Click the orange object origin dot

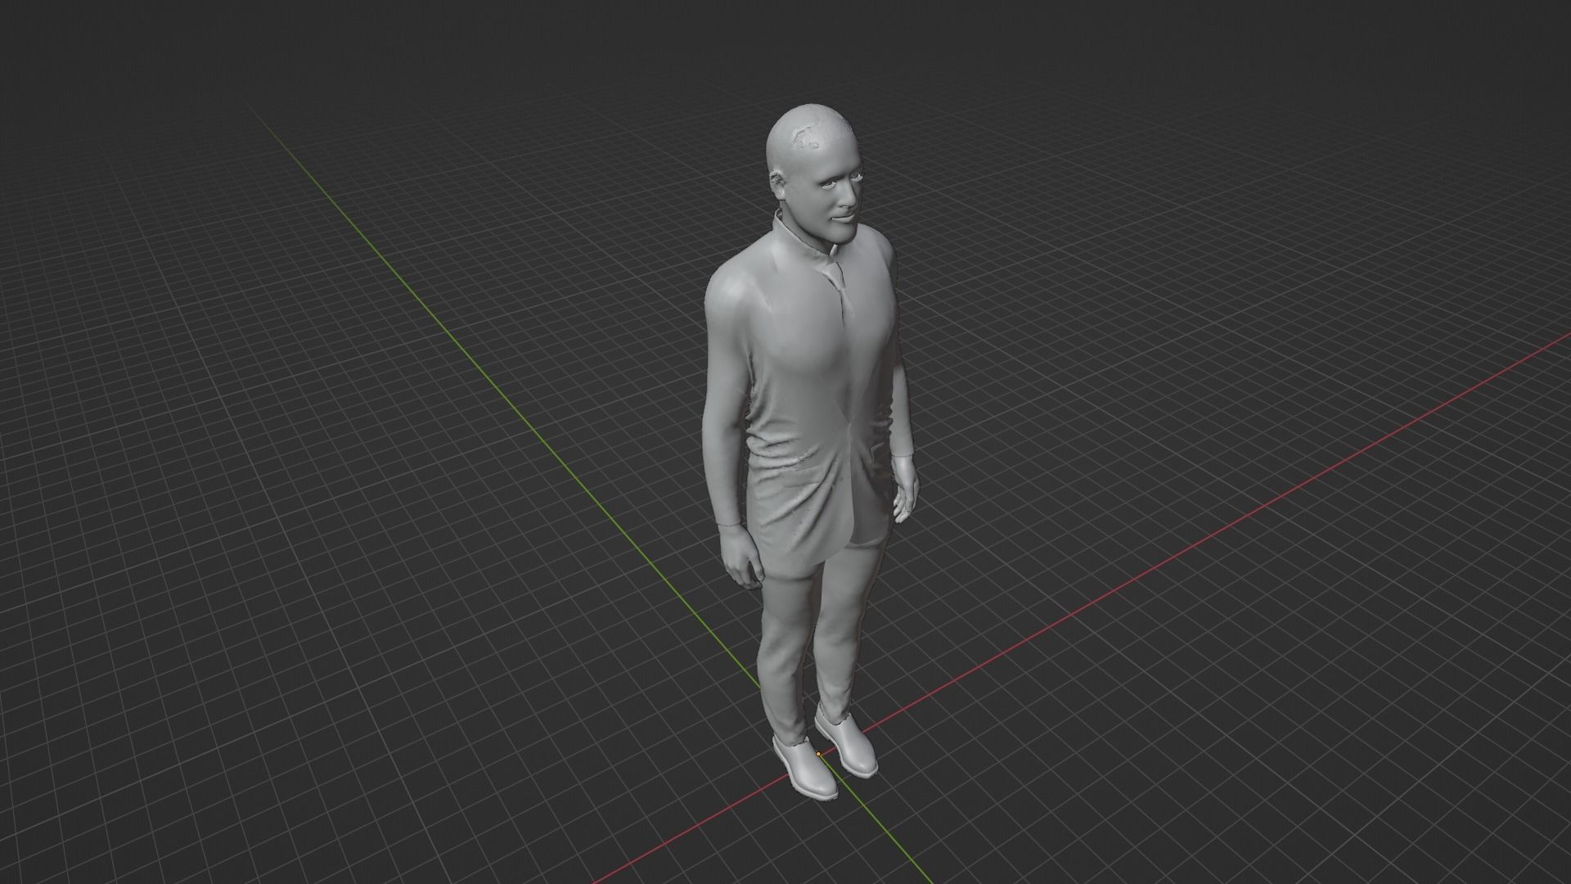(818, 754)
